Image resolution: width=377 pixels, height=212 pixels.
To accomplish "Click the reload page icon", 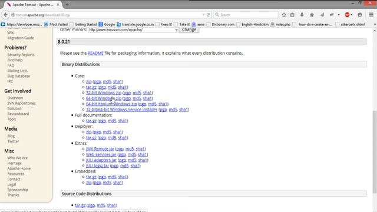I will [x=209, y=15].
